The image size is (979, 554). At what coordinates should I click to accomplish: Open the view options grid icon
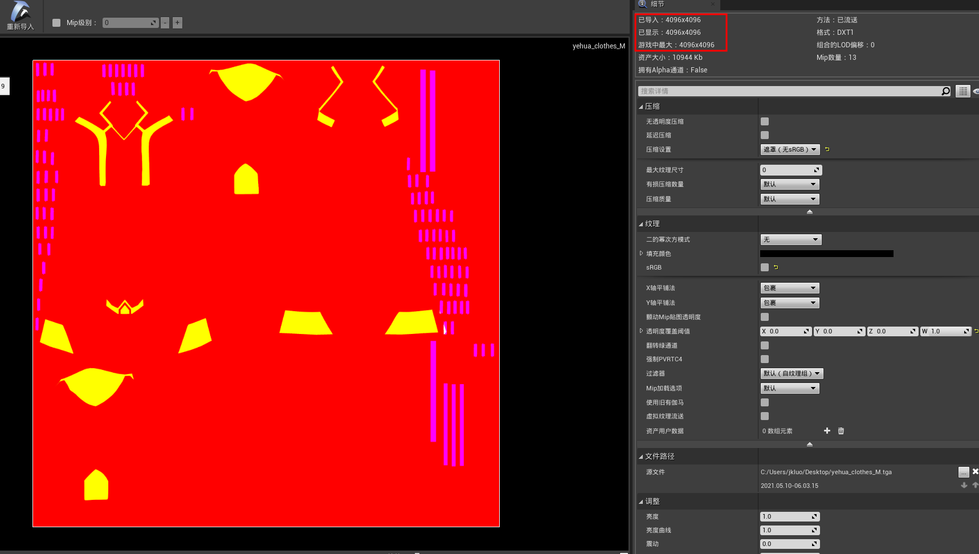pyautogui.click(x=962, y=91)
